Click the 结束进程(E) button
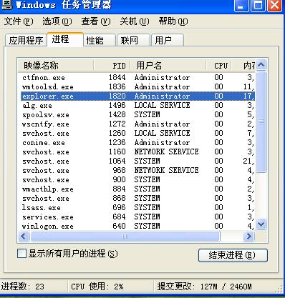285x298 pixels. [233, 255]
